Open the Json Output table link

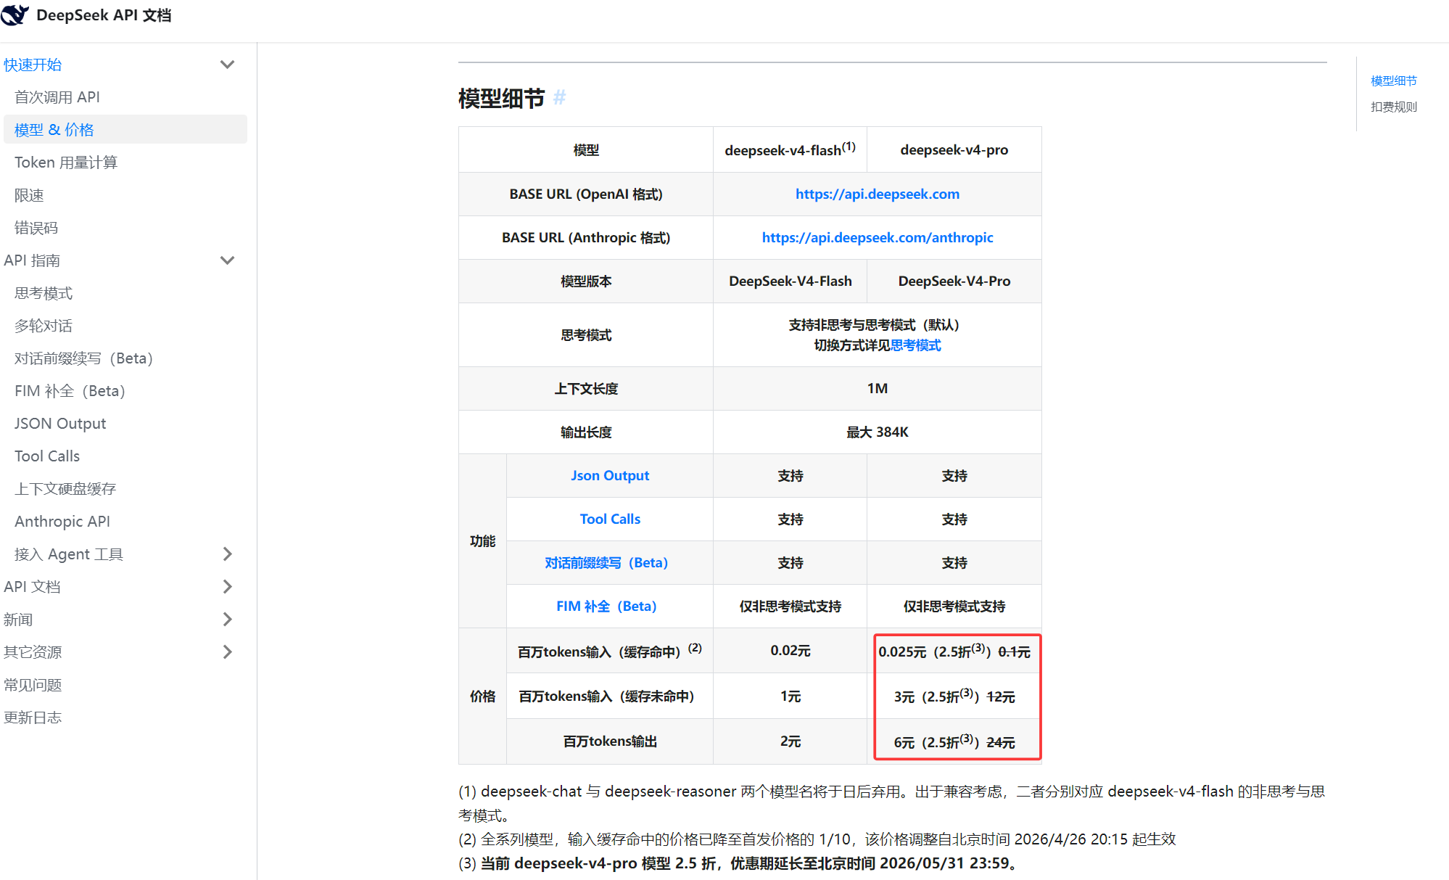(x=610, y=475)
